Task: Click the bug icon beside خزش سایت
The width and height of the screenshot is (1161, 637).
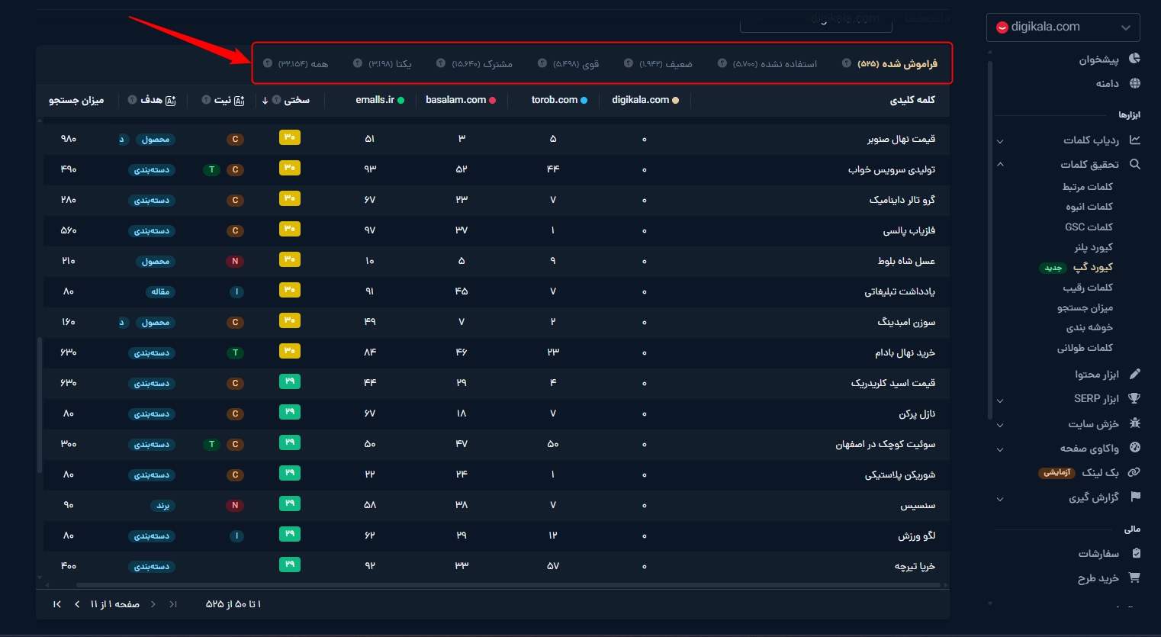Action: click(1134, 423)
